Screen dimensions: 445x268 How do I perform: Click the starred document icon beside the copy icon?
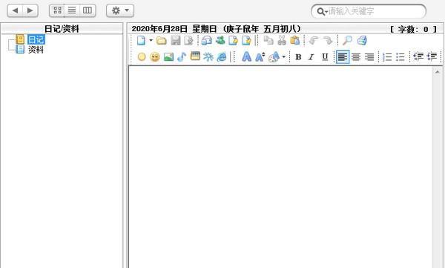(x=247, y=41)
